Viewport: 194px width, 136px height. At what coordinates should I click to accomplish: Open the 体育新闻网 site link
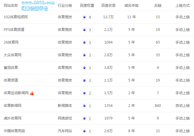(13, 106)
